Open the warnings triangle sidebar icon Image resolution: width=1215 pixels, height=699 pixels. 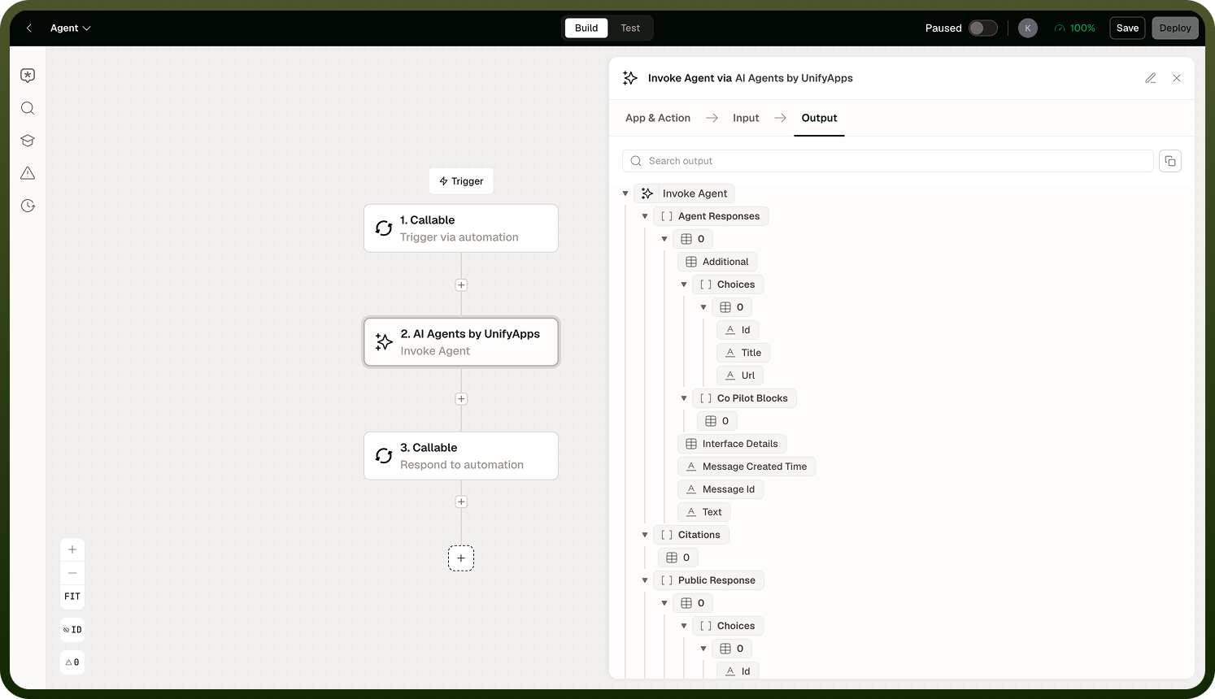(28, 173)
